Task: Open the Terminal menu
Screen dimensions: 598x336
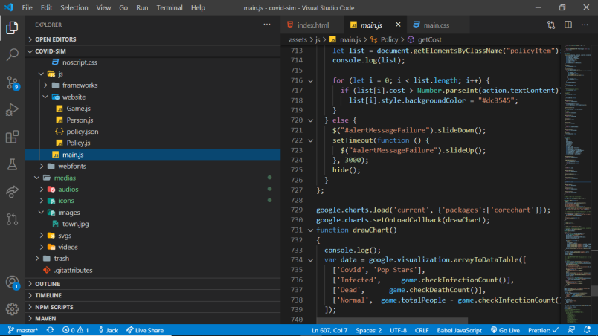Action: [x=170, y=7]
